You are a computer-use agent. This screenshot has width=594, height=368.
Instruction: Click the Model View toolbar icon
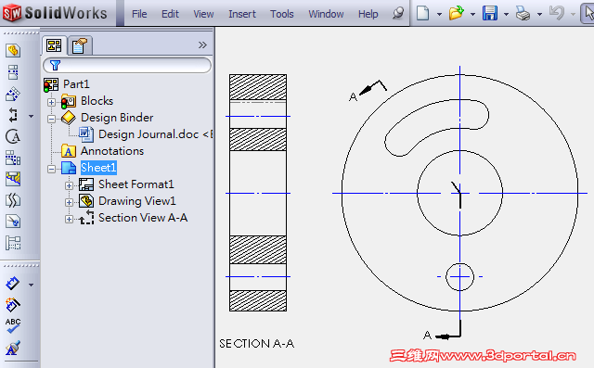[13, 50]
